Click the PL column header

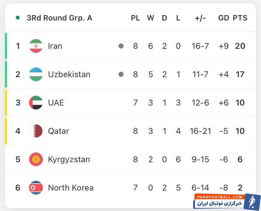pos(135,18)
